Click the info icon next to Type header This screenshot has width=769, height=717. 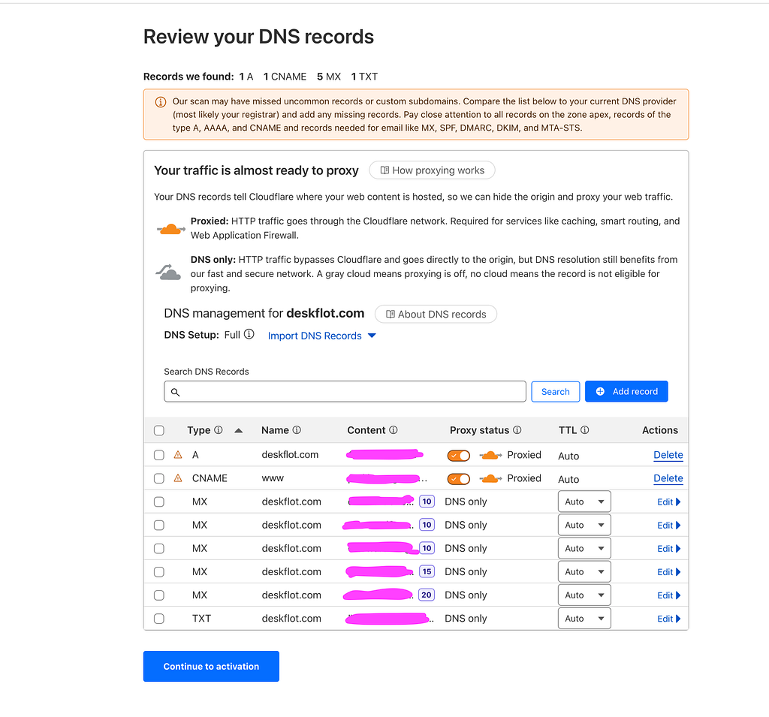pyautogui.click(x=219, y=430)
